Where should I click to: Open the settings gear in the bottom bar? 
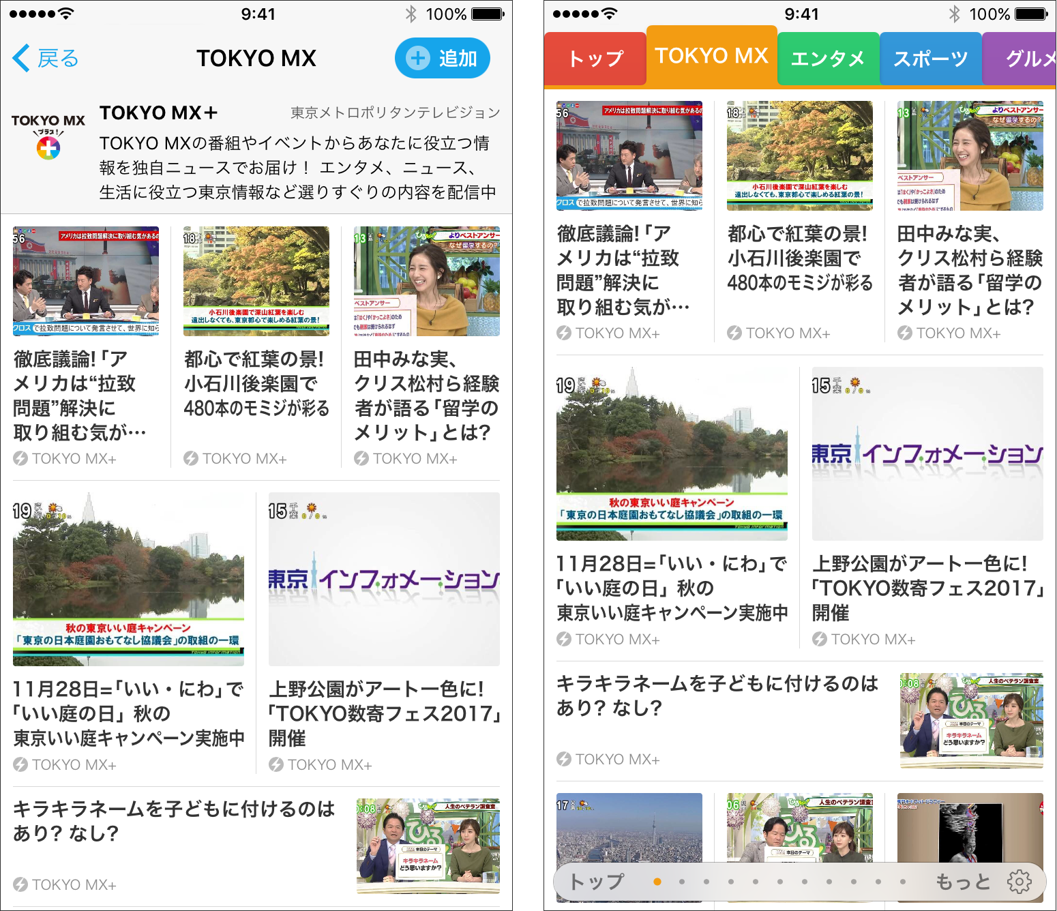(x=1019, y=881)
